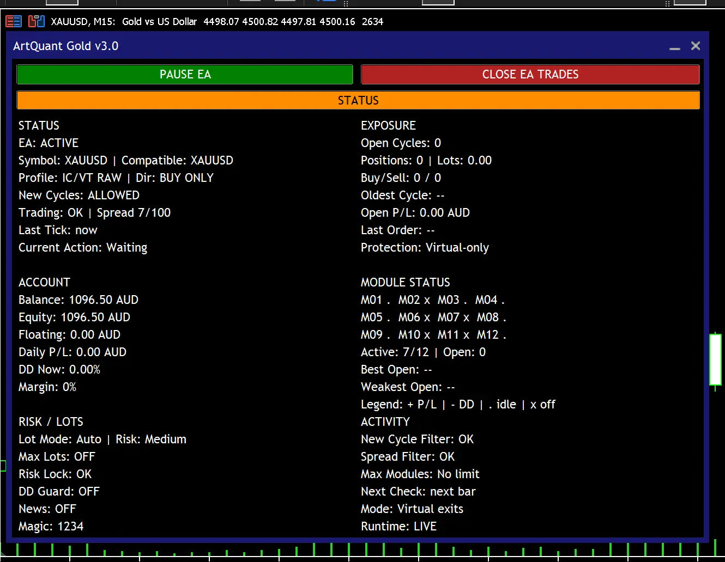Viewport: 725px width, 562px height.
Task: Click 'Current Action: Waiting' line
Action: click(x=83, y=247)
